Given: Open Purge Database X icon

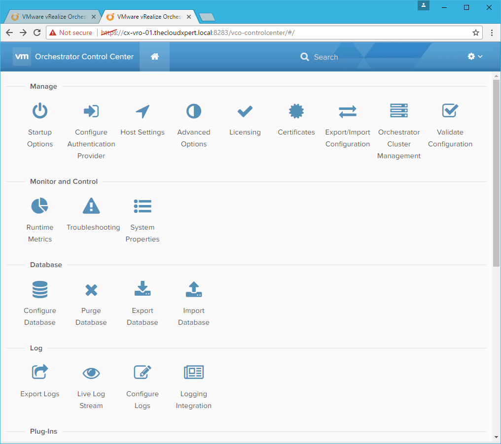Looking at the screenshot, I should [x=91, y=290].
